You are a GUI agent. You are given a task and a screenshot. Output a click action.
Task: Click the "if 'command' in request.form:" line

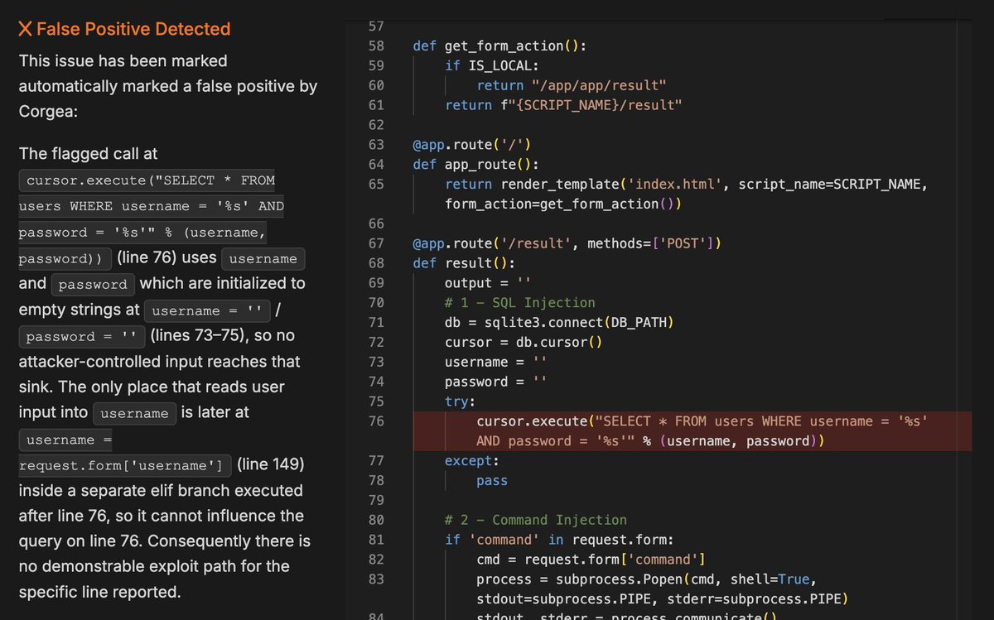tap(559, 540)
